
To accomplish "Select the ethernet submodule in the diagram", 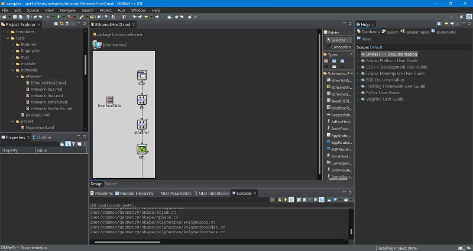I will coord(142,124).
